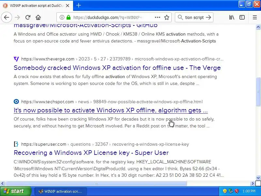The image size is (261, 196).
Task: Open the Firefox hamburger menu
Action: click(255, 17)
